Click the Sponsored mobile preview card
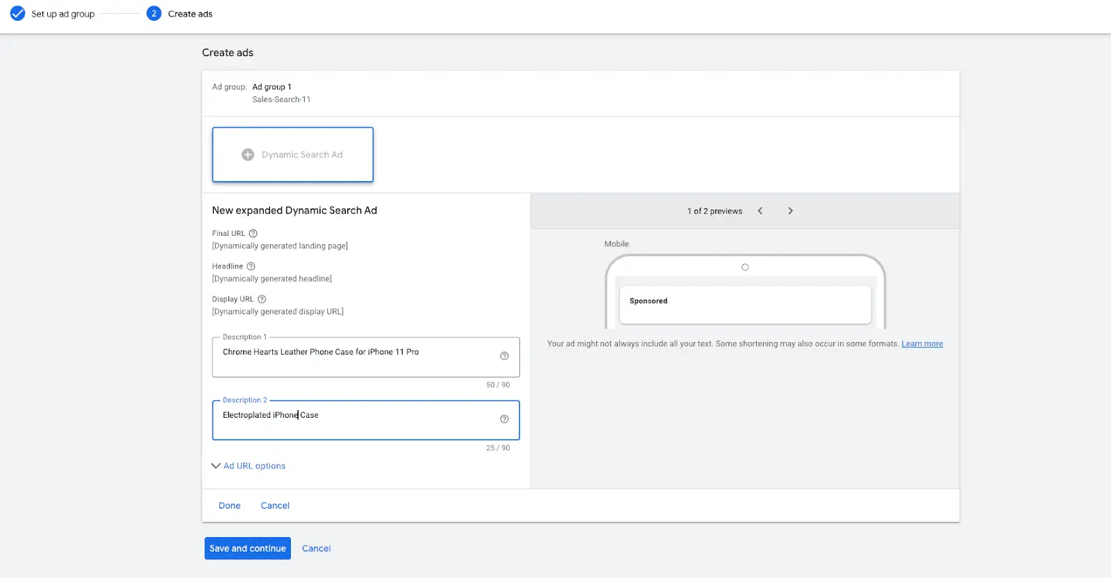 745,305
